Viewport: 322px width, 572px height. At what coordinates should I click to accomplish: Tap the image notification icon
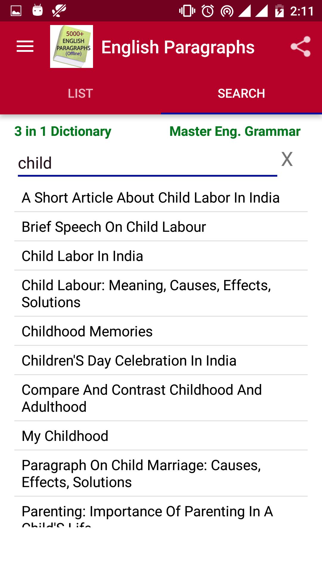[16, 11]
